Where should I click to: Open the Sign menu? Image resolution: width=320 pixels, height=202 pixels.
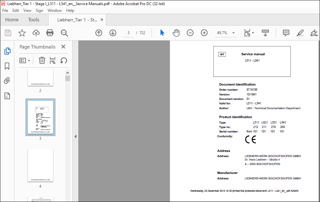point(39,11)
